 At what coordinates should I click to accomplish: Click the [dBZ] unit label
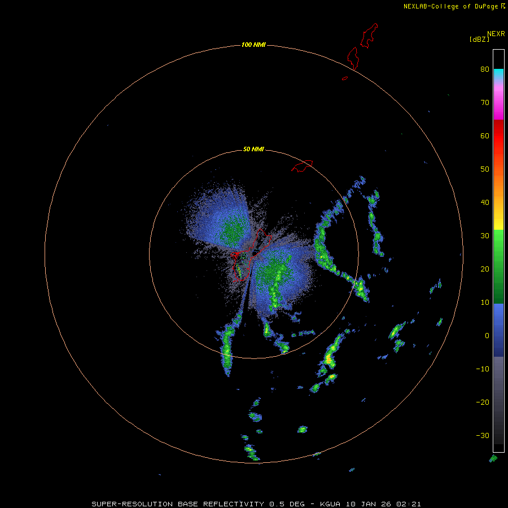click(479, 40)
